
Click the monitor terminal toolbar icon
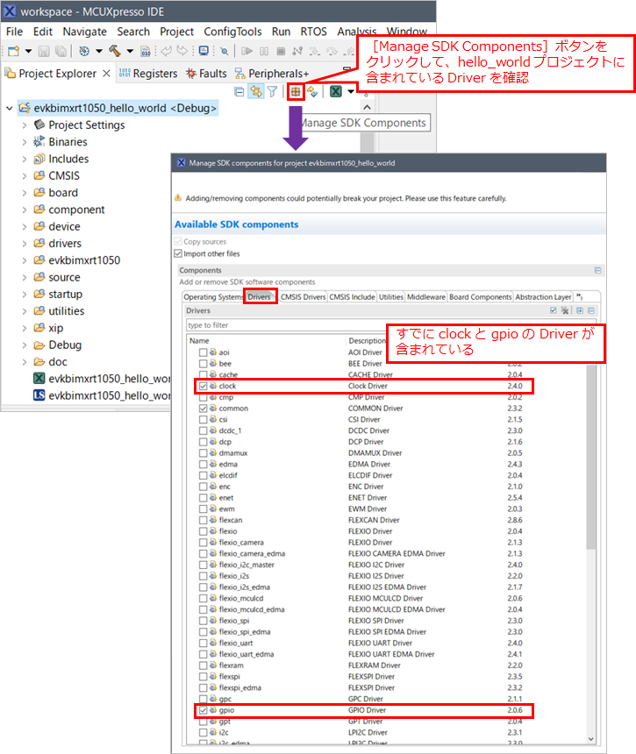(204, 51)
